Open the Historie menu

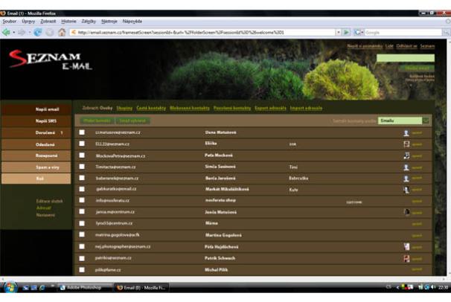[68, 21]
